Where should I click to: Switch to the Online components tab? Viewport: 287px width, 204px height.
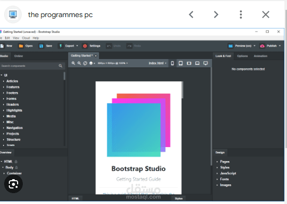pyautogui.click(x=19, y=56)
